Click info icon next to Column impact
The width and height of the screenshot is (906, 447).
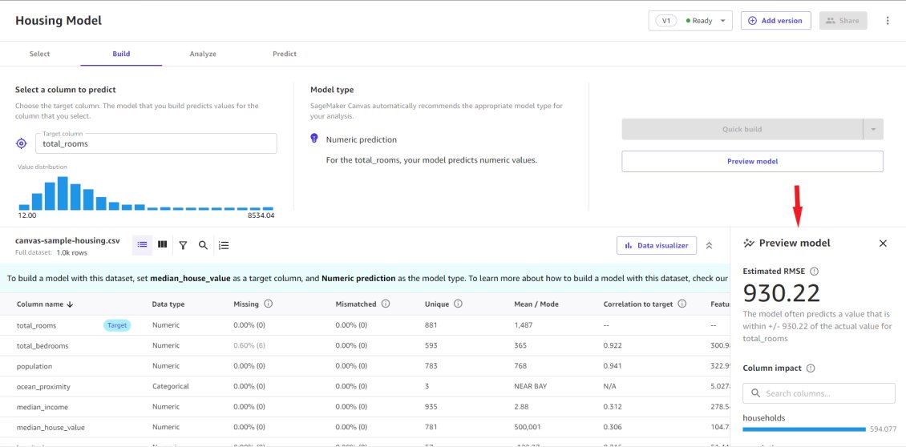pyautogui.click(x=811, y=368)
